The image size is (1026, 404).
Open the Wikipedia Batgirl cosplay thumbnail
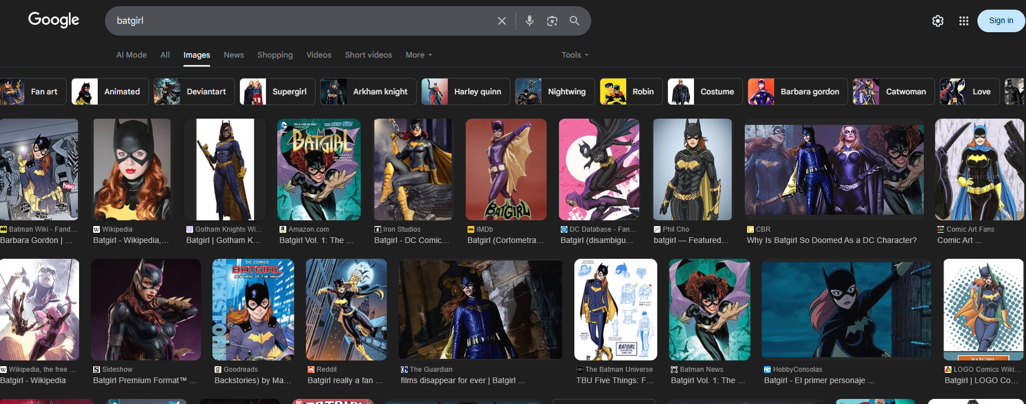pyautogui.click(x=132, y=170)
